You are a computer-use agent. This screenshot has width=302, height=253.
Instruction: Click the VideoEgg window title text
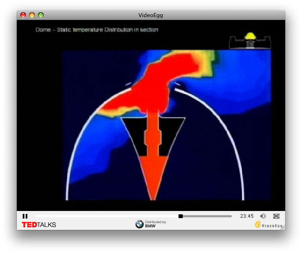pos(151,16)
